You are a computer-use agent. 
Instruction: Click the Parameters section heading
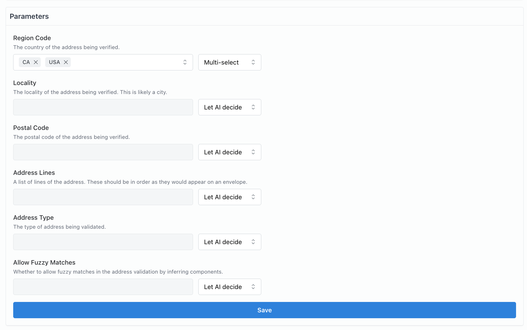point(29,16)
